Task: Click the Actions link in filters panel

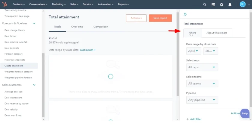Action: tap(235, 113)
